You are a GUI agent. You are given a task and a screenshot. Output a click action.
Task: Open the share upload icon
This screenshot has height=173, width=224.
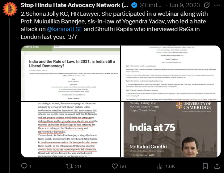(x=217, y=166)
